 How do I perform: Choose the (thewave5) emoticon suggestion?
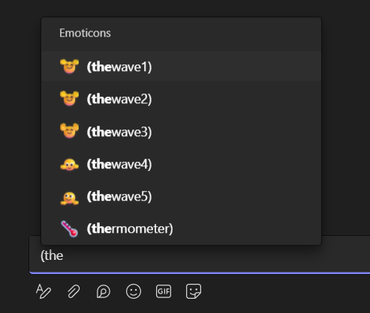click(x=181, y=196)
